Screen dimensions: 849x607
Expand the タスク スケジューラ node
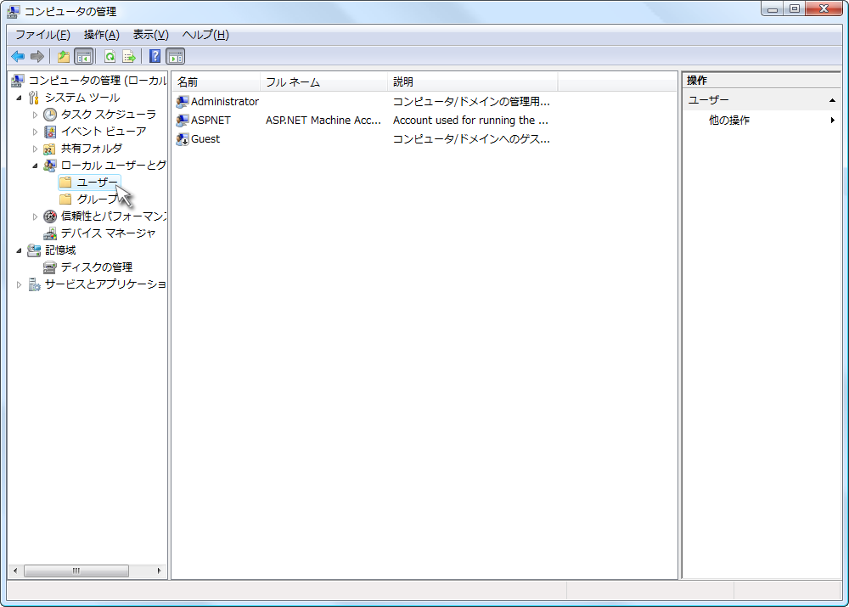(x=36, y=115)
